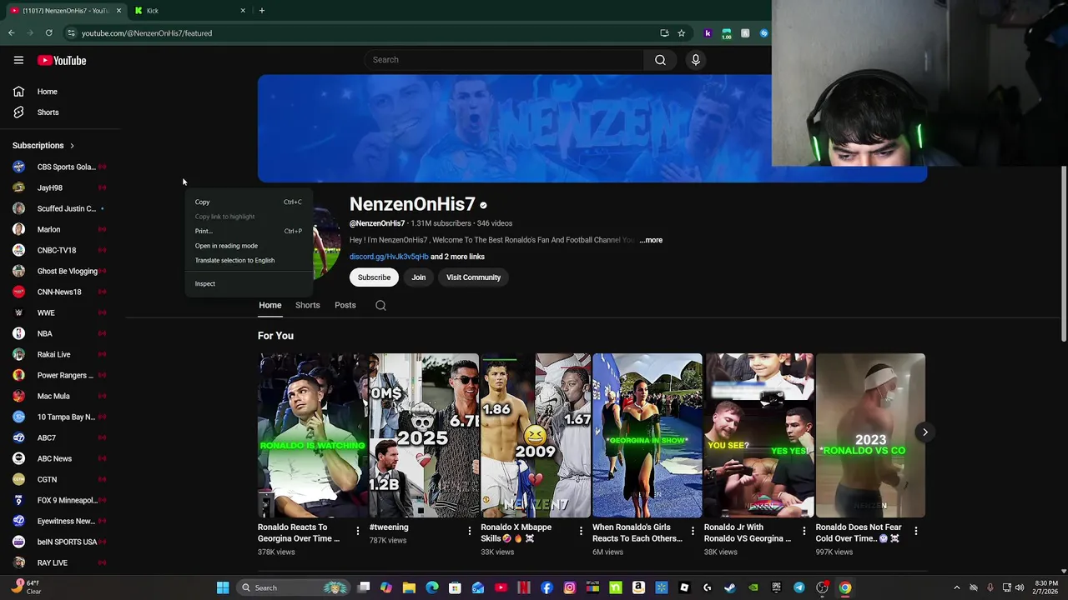Viewport: 1068px width, 600px height.
Task: Open the RAY LIVE subscription
Action: (x=61, y=562)
